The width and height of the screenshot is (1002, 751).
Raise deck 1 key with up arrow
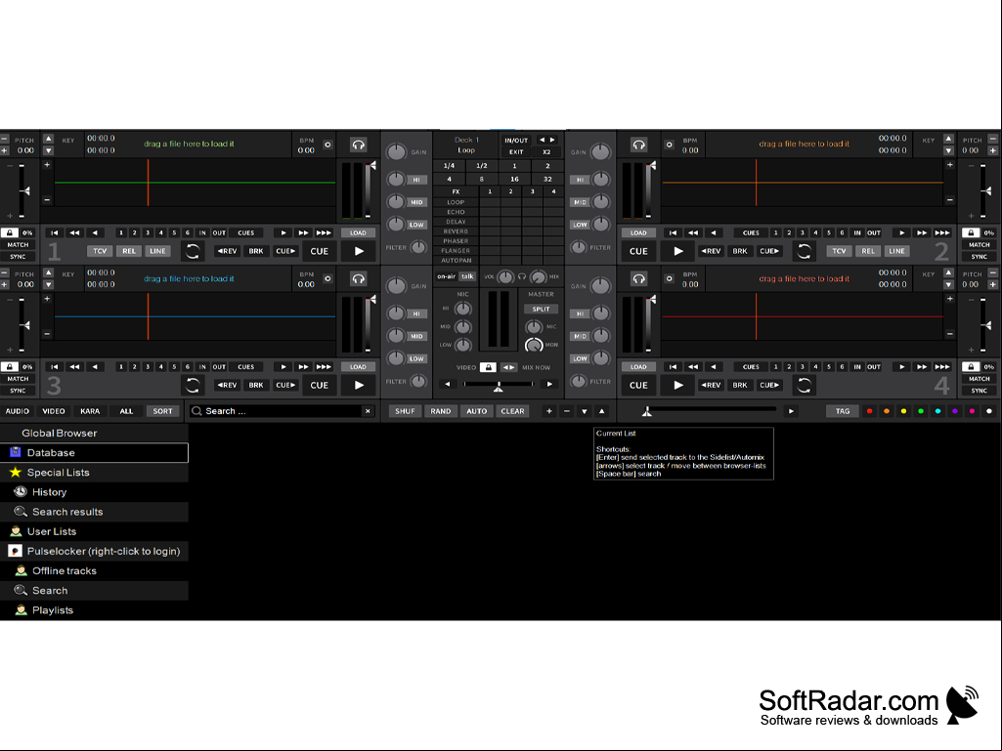[x=49, y=139]
